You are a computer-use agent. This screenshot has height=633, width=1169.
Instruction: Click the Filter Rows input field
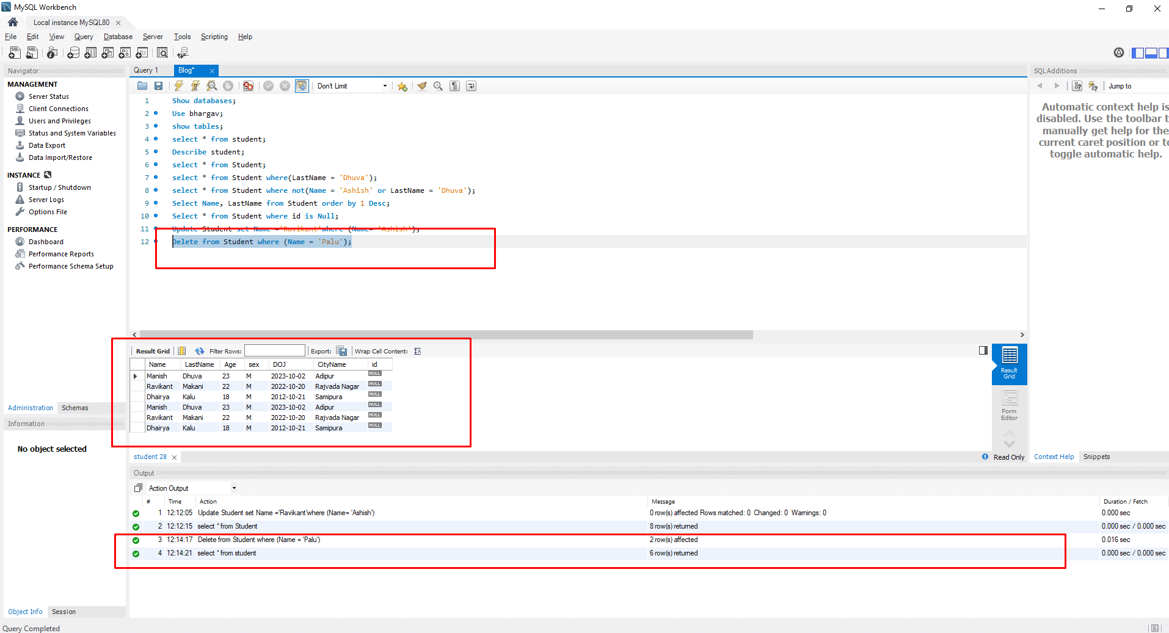click(274, 351)
